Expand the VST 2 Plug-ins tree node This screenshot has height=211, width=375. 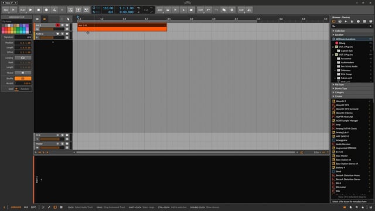pos(333,47)
